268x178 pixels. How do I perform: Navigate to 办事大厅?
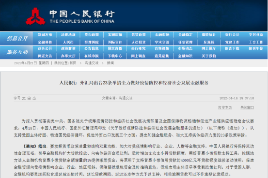(68, 56)
